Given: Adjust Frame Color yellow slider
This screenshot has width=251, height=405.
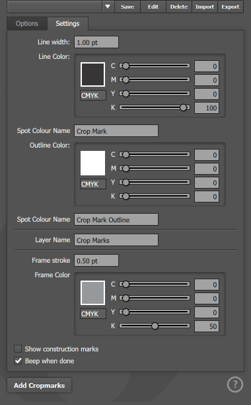Looking at the screenshot, I should (155, 312).
